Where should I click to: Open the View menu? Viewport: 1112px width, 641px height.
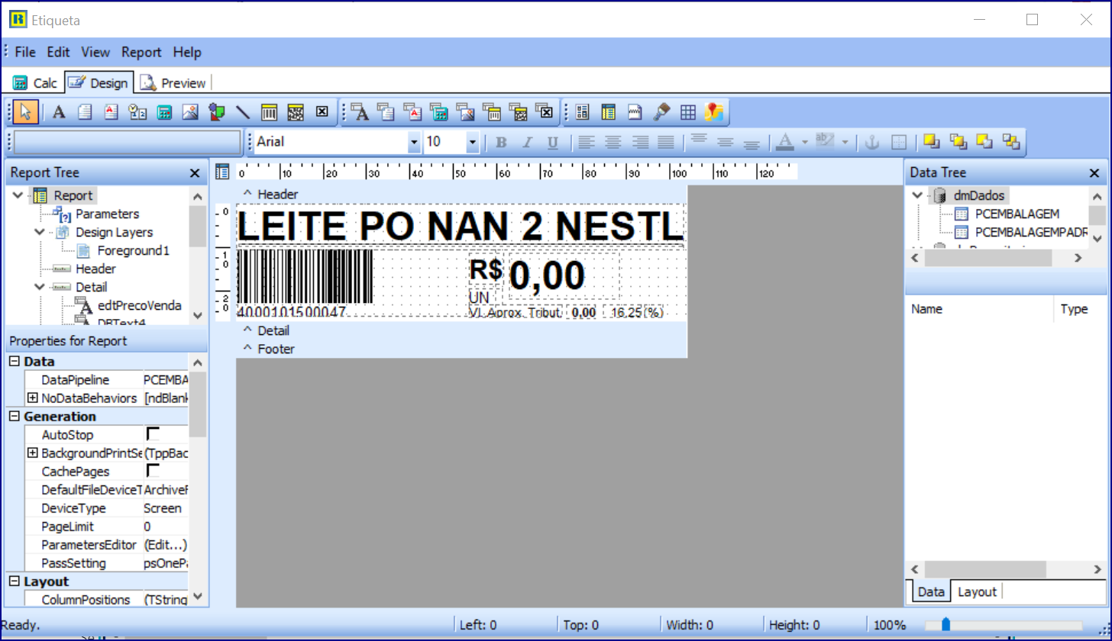coord(95,52)
